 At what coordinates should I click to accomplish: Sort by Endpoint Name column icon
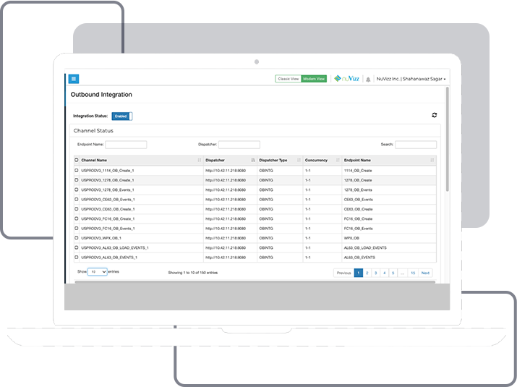[x=432, y=160]
